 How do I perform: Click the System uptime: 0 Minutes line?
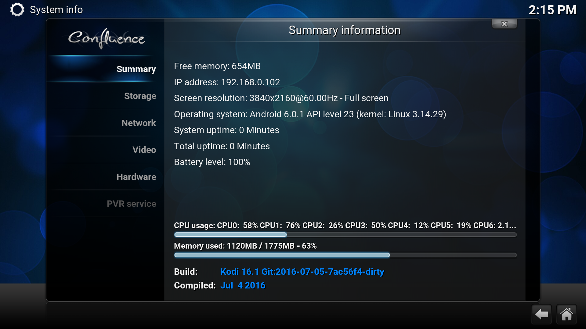pos(226,130)
